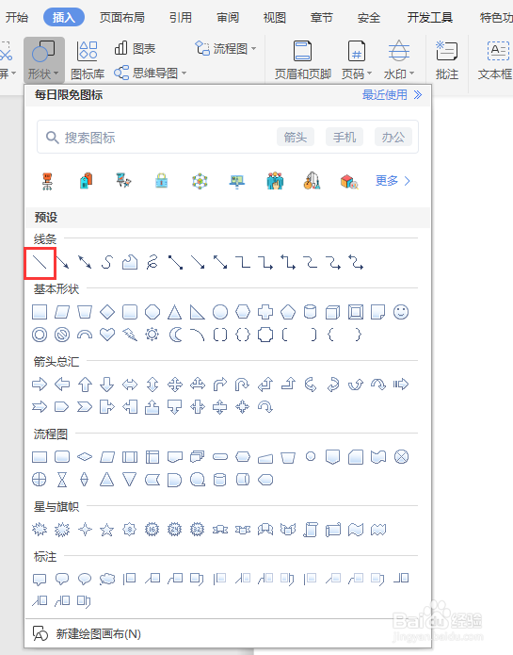
Task: Choose the crescent moon shape
Action: pyautogui.click(x=176, y=335)
